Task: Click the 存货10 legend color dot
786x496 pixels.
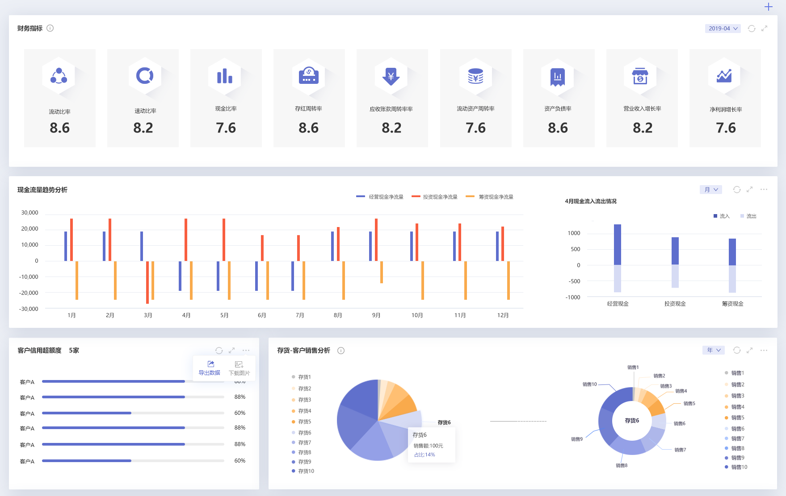Action: tap(294, 471)
